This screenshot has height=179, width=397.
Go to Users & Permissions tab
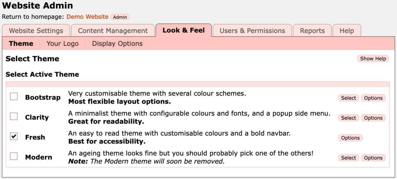(252, 31)
